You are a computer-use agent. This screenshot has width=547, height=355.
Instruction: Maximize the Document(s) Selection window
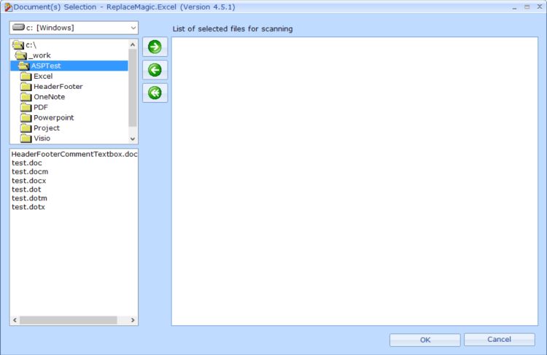(x=527, y=7)
